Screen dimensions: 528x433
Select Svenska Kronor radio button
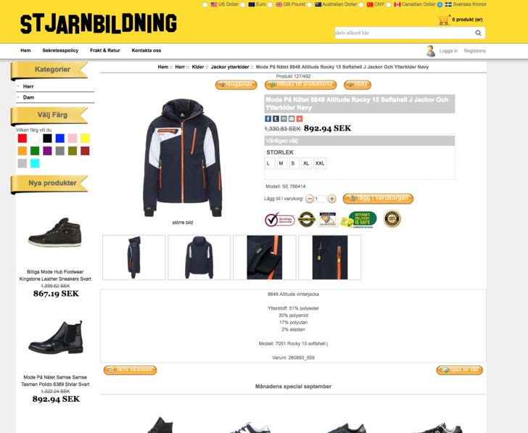coord(440,4)
